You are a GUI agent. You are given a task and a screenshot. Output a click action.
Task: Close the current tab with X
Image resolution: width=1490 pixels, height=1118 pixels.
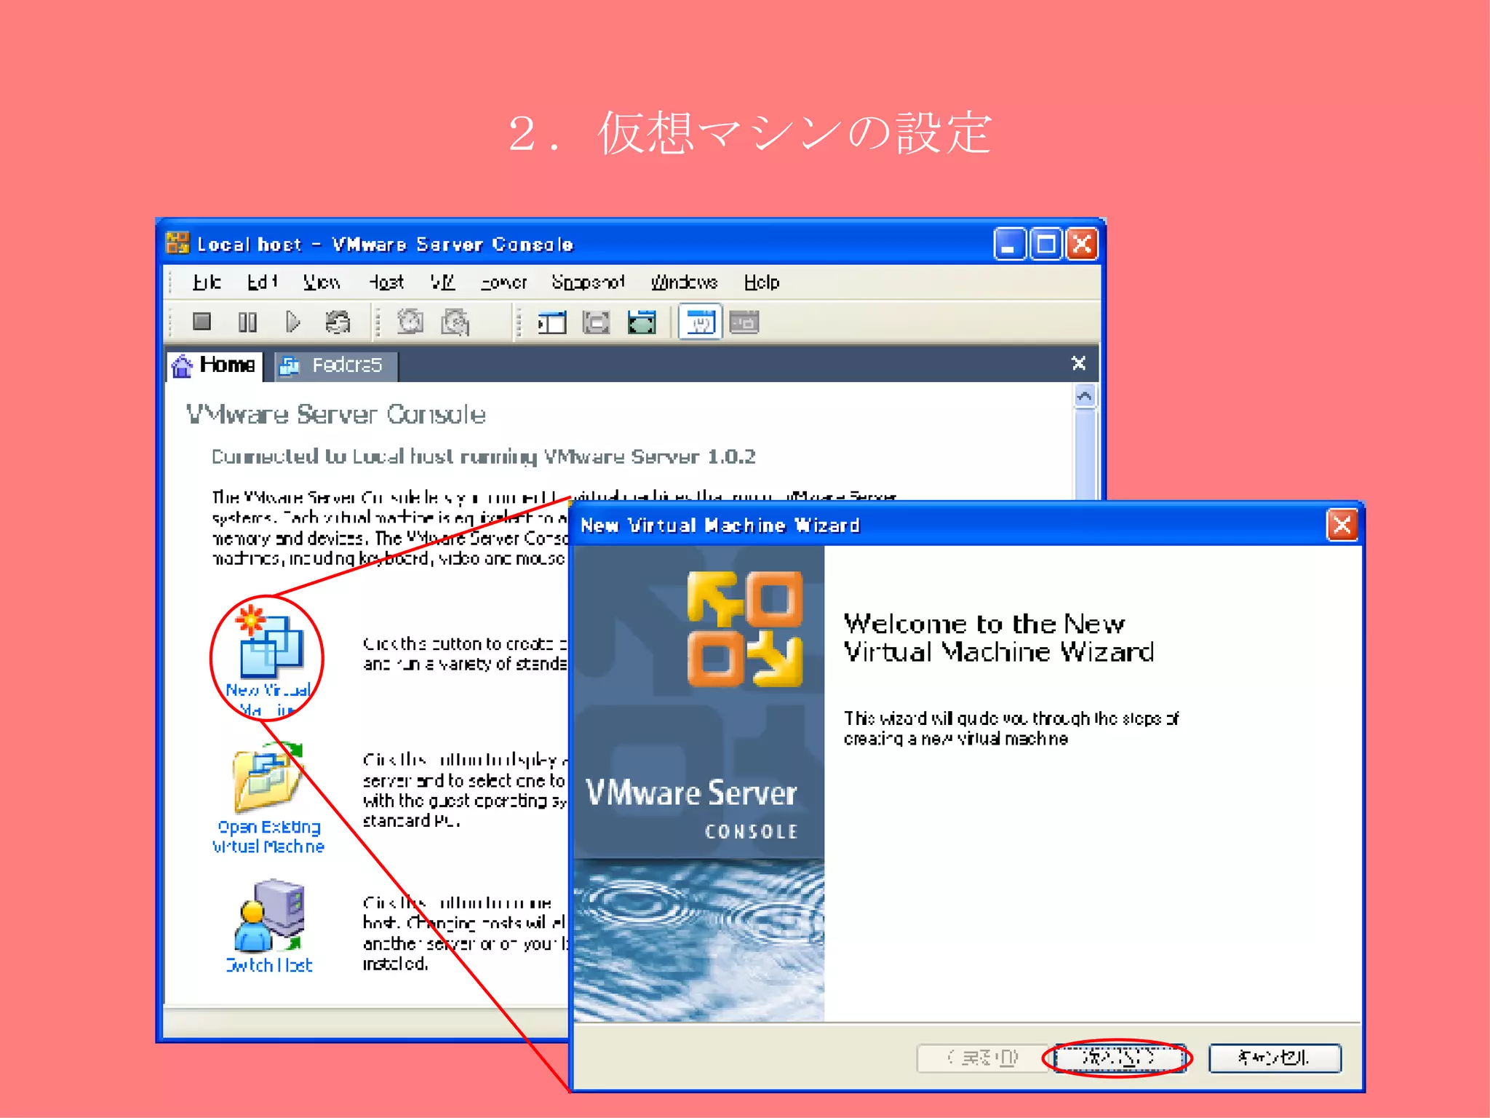(x=1078, y=363)
